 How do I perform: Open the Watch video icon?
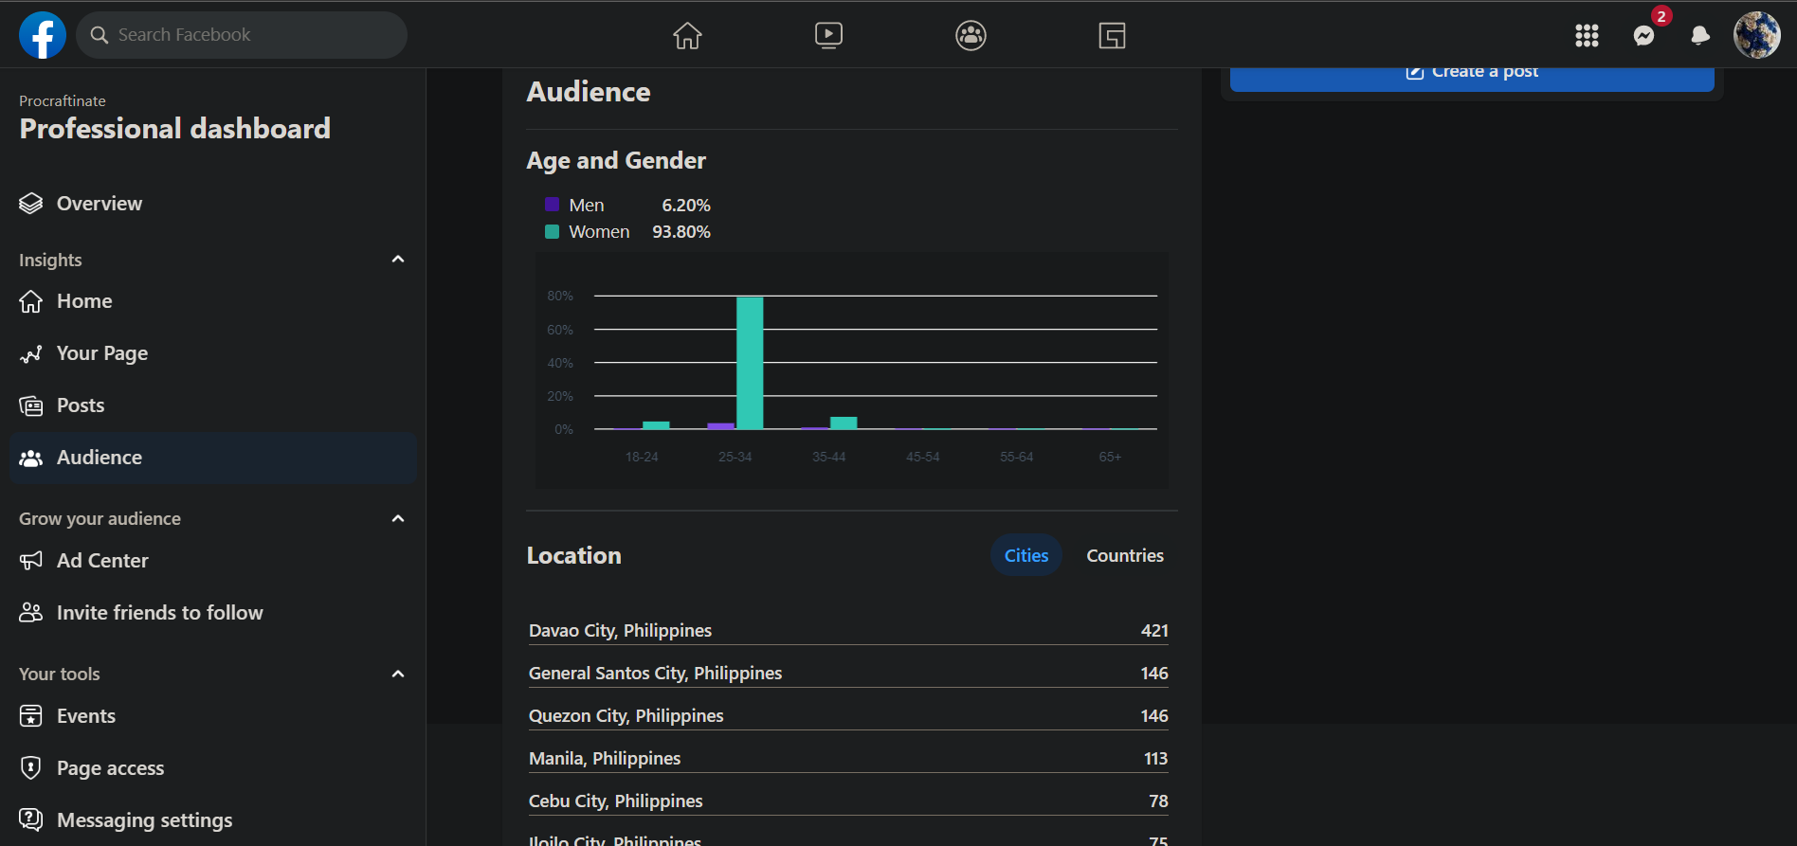tap(828, 36)
